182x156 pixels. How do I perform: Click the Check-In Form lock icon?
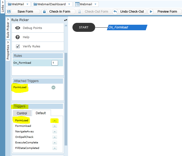coord(44,12)
